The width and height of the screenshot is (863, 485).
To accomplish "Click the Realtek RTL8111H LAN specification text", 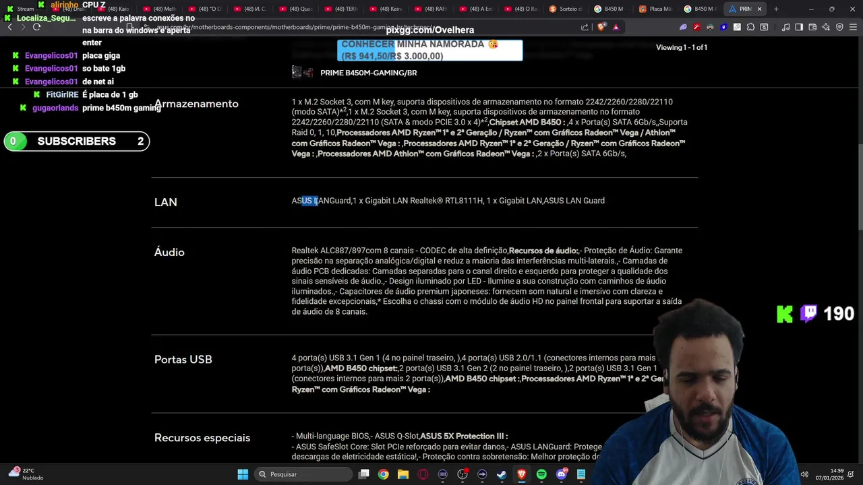I will coord(447,201).
